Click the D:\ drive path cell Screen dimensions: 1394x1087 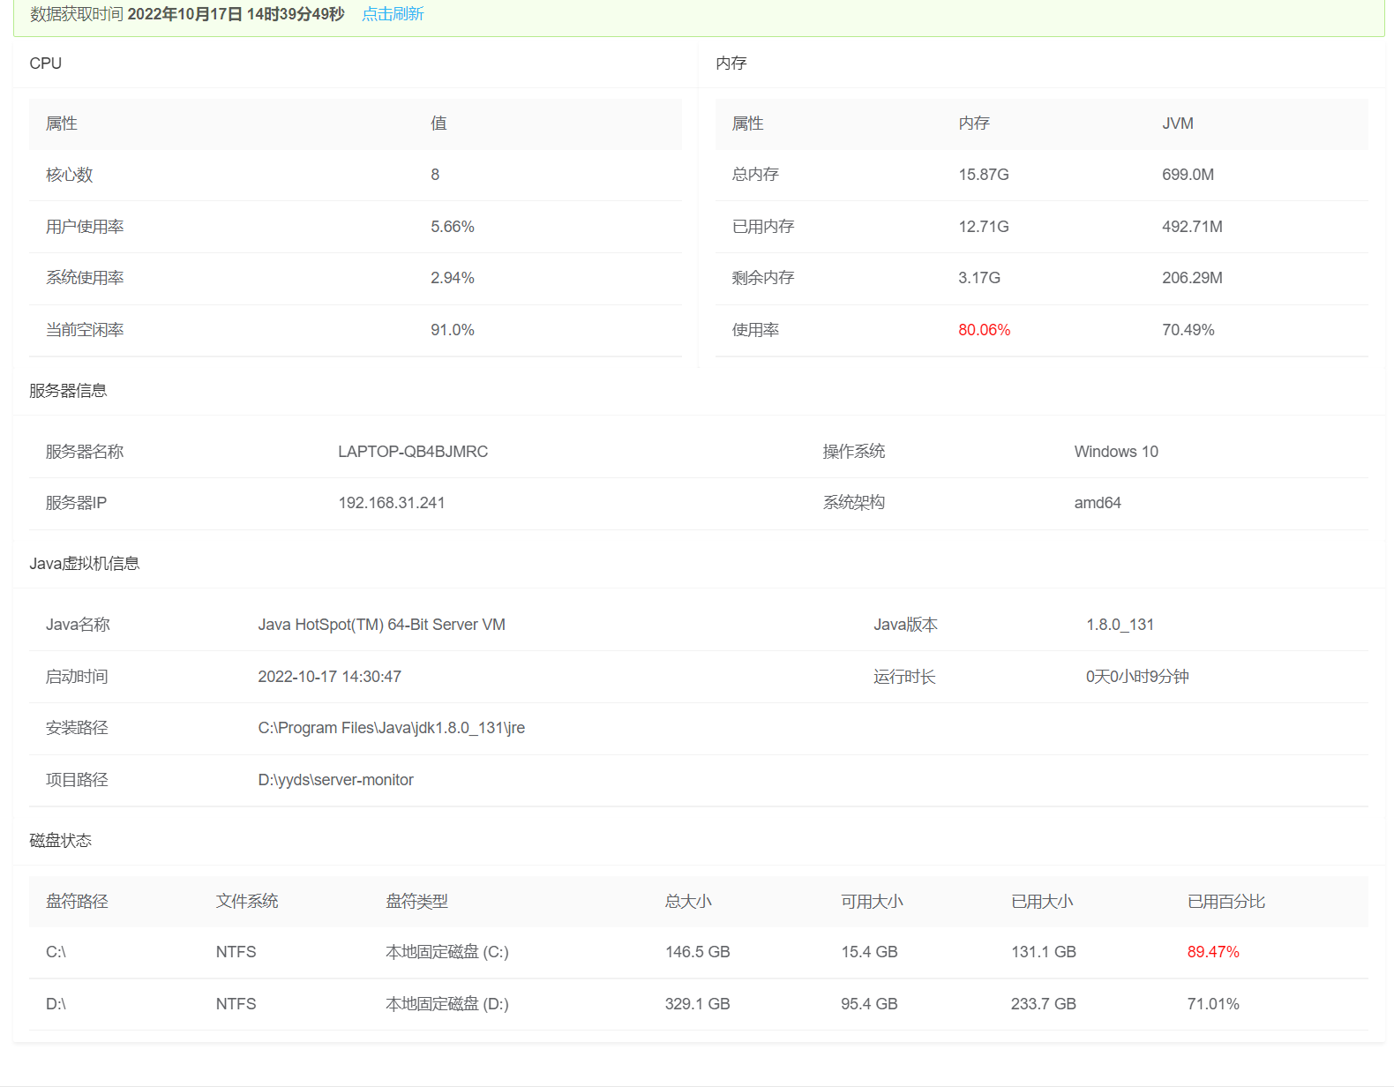[56, 1004]
